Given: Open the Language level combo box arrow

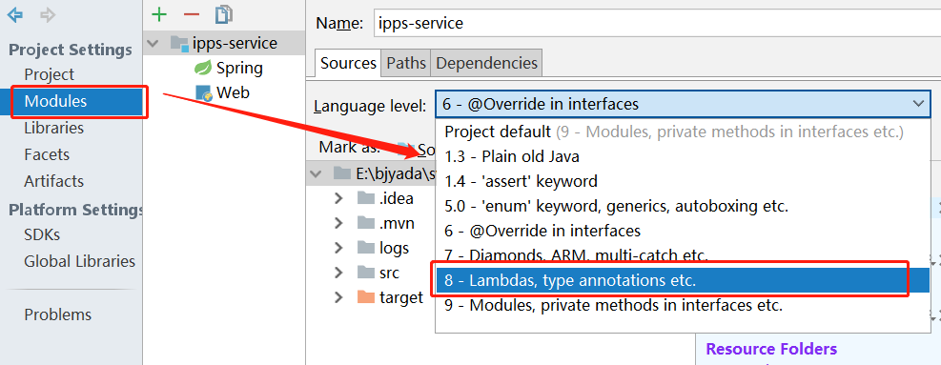Looking at the screenshot, I should [919, 105].
